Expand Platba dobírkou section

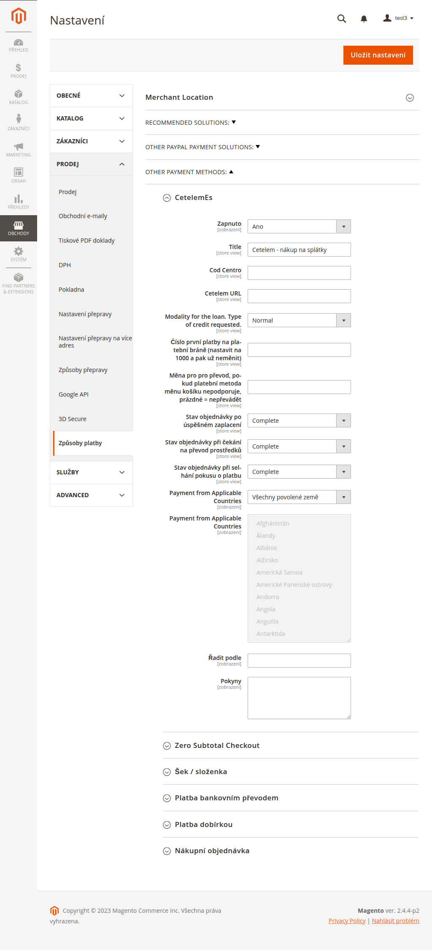coord(167,825)
